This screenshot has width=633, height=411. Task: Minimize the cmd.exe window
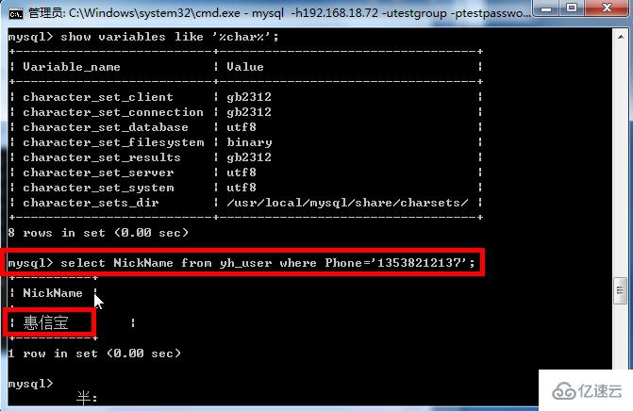click(x=546, y=8)
